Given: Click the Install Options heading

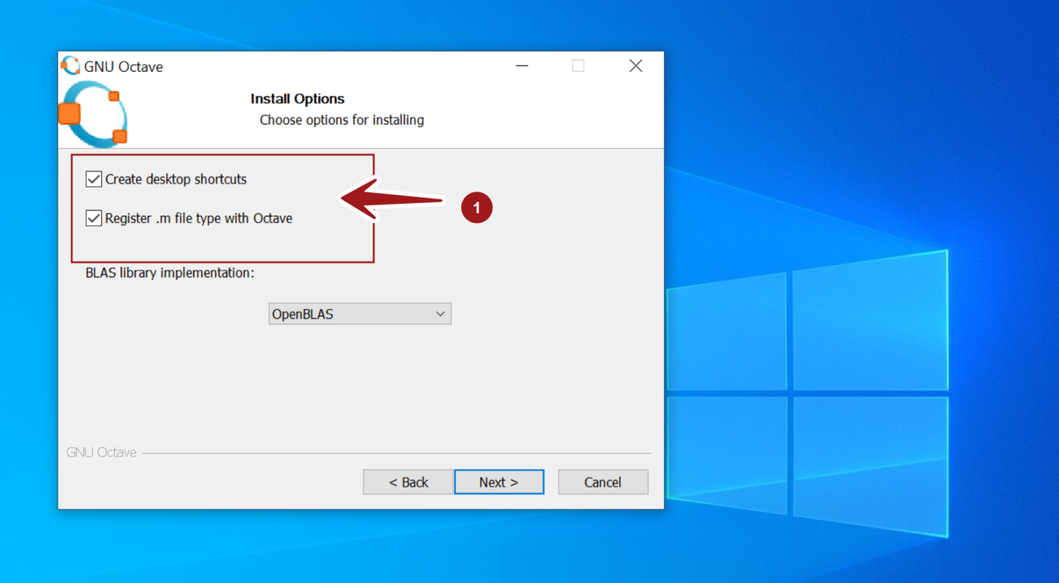Looking at the screenshot, I should [297, 99].
